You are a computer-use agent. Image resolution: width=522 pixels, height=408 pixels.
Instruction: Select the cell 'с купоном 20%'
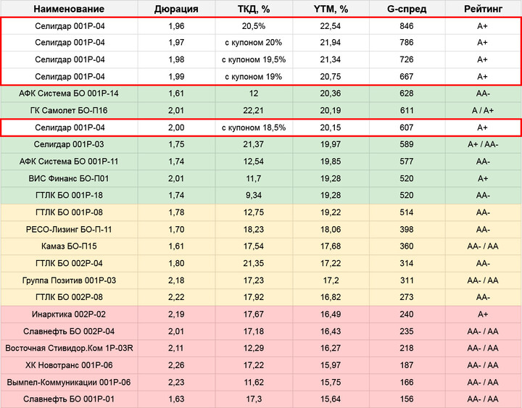coord(254,43)
